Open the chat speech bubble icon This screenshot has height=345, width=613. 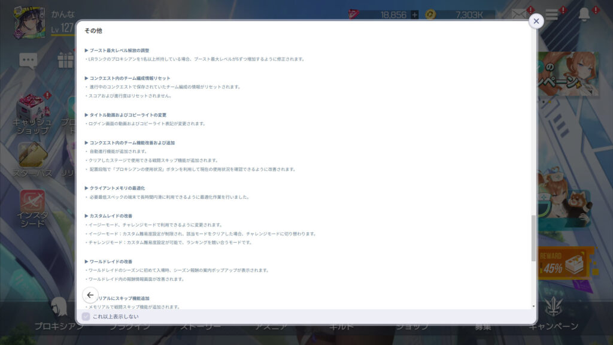coord(28,59)
